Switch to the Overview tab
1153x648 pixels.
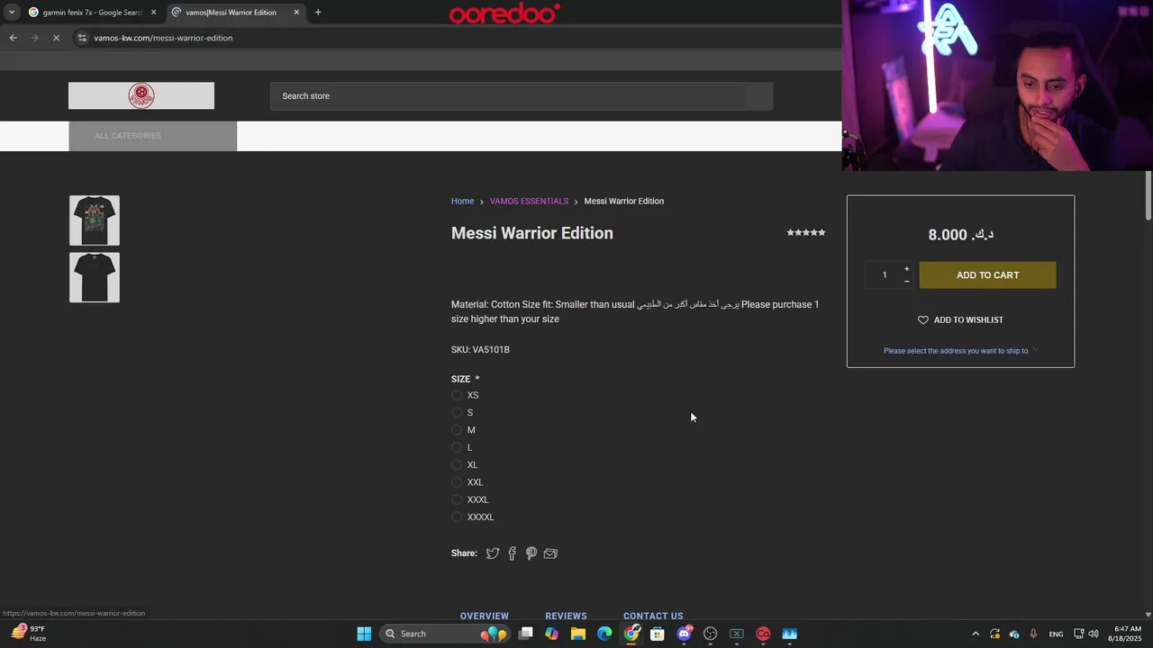click(x=485, y=616)
